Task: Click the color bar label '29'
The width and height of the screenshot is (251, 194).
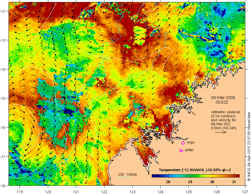Action: click(190, 182)
